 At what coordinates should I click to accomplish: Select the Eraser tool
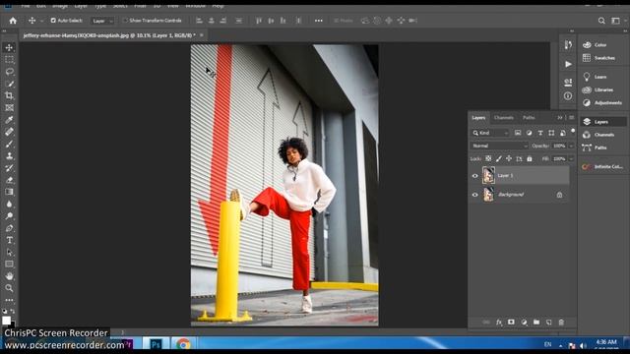pos(9,180)
